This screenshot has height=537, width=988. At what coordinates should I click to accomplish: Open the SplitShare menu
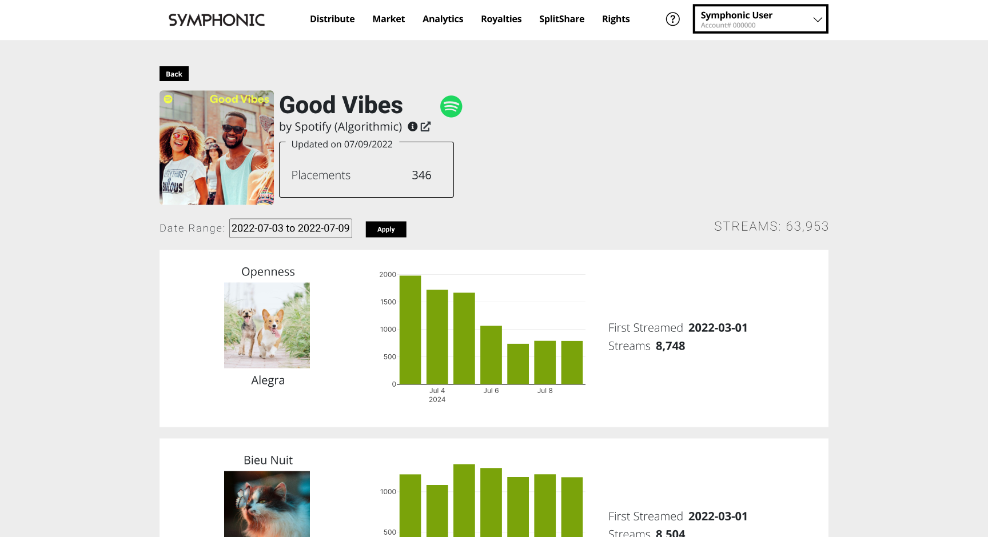[x=562, y=19]
